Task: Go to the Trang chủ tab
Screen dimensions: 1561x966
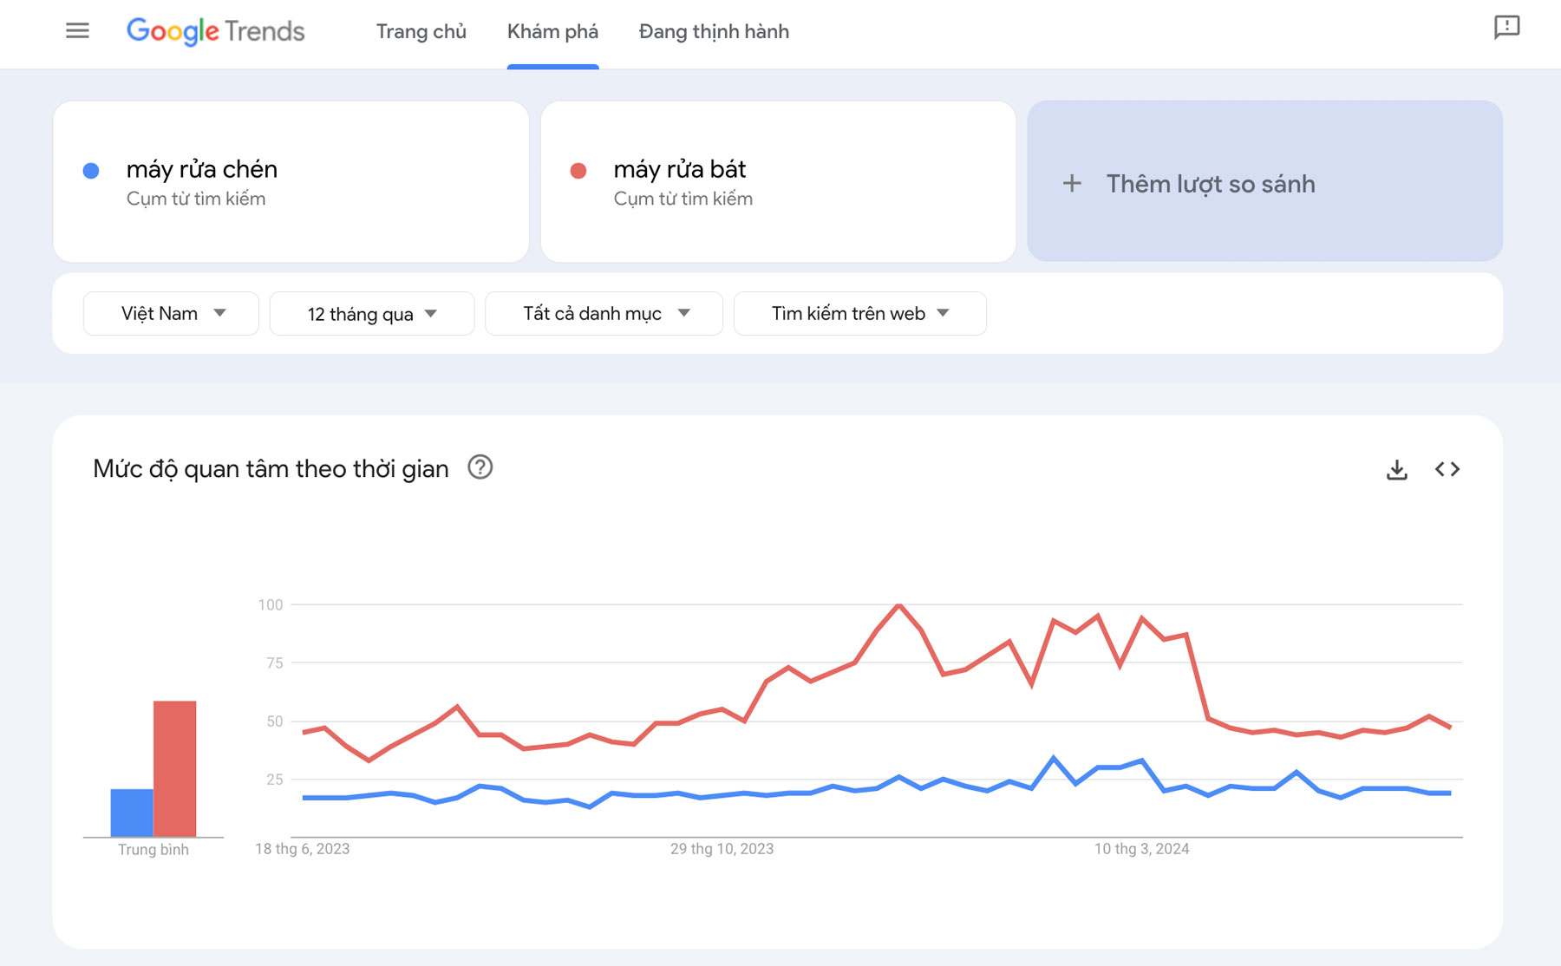Action: (421, 32)
